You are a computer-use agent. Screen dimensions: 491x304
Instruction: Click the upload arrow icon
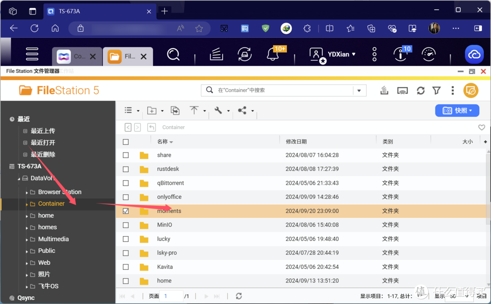[x=194, y=111]
